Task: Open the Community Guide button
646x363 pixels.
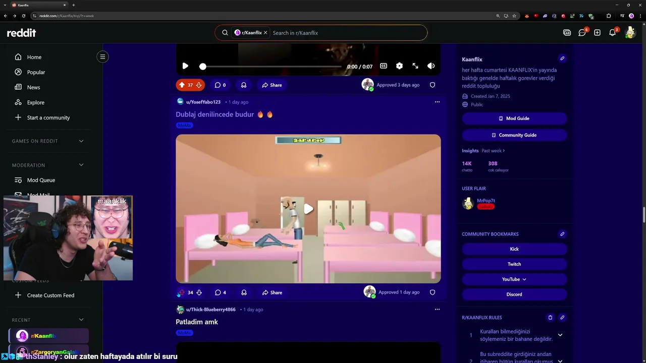Action: tap(514, 135)
